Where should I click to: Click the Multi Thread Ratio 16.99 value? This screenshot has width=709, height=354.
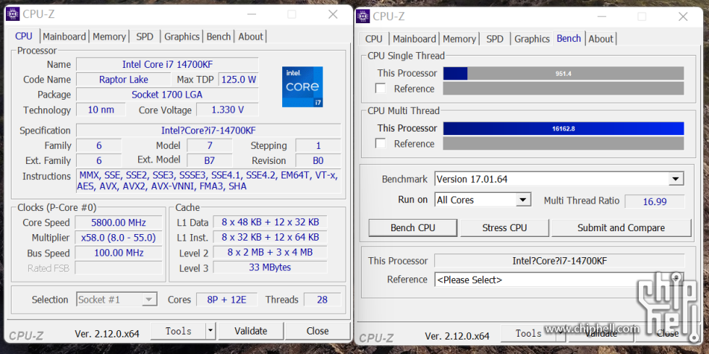pyautogui.click(x=655, y=202)
